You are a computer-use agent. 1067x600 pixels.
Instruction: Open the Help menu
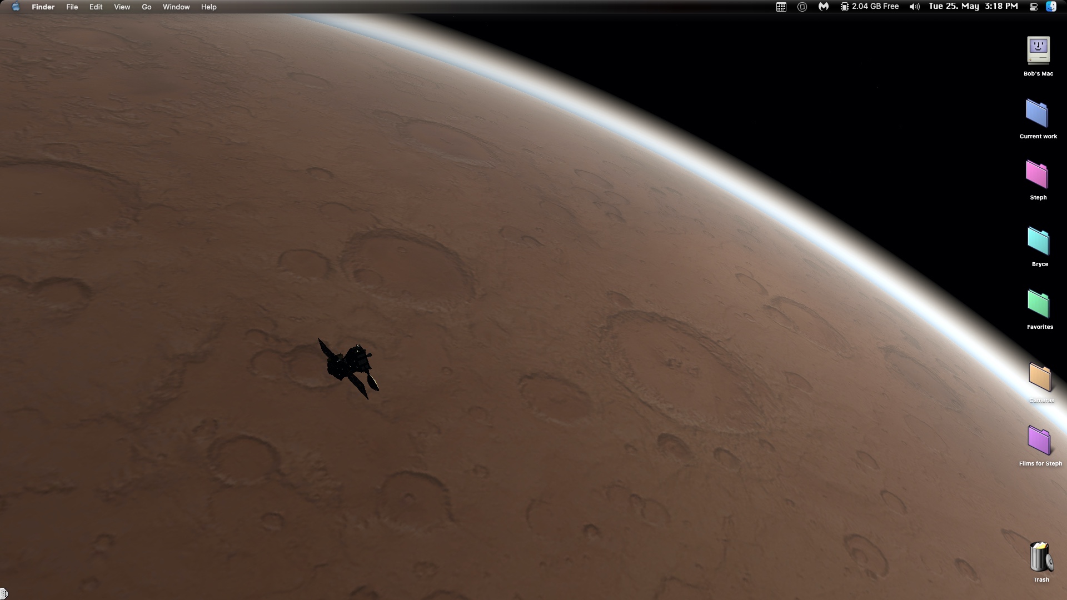pyautogui.click(x=208, y=7)
